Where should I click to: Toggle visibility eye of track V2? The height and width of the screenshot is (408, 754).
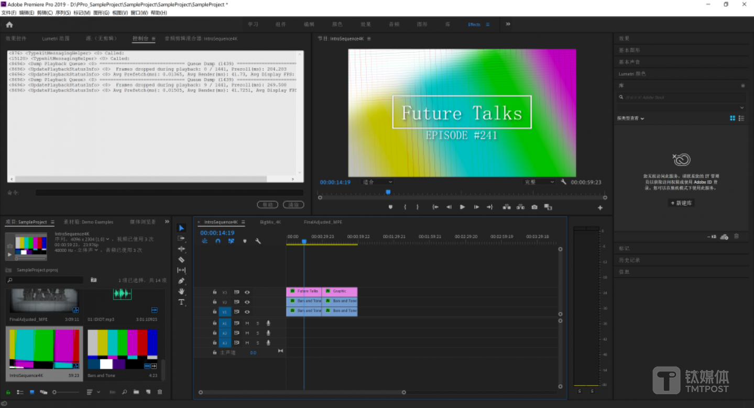(247, 302)
